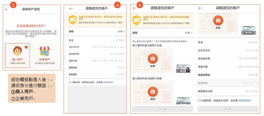
Task: Expand 發證地點 selector in panel a
Action: (x=97, y=68)
